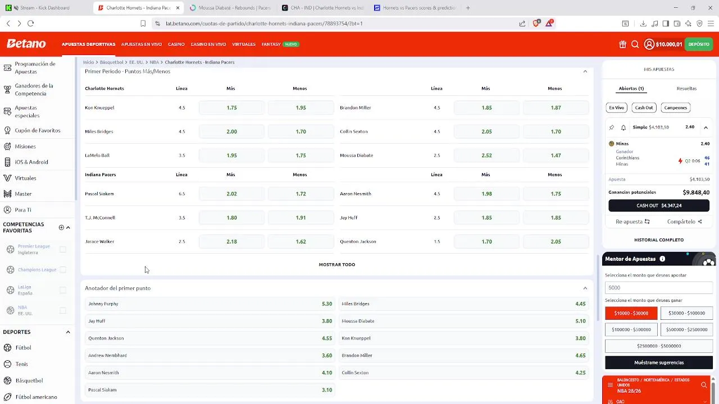Screen dimensions: 719x404
Task: Search the NBA 25/26 widget with its magnifier
Action: coord(704,385)
